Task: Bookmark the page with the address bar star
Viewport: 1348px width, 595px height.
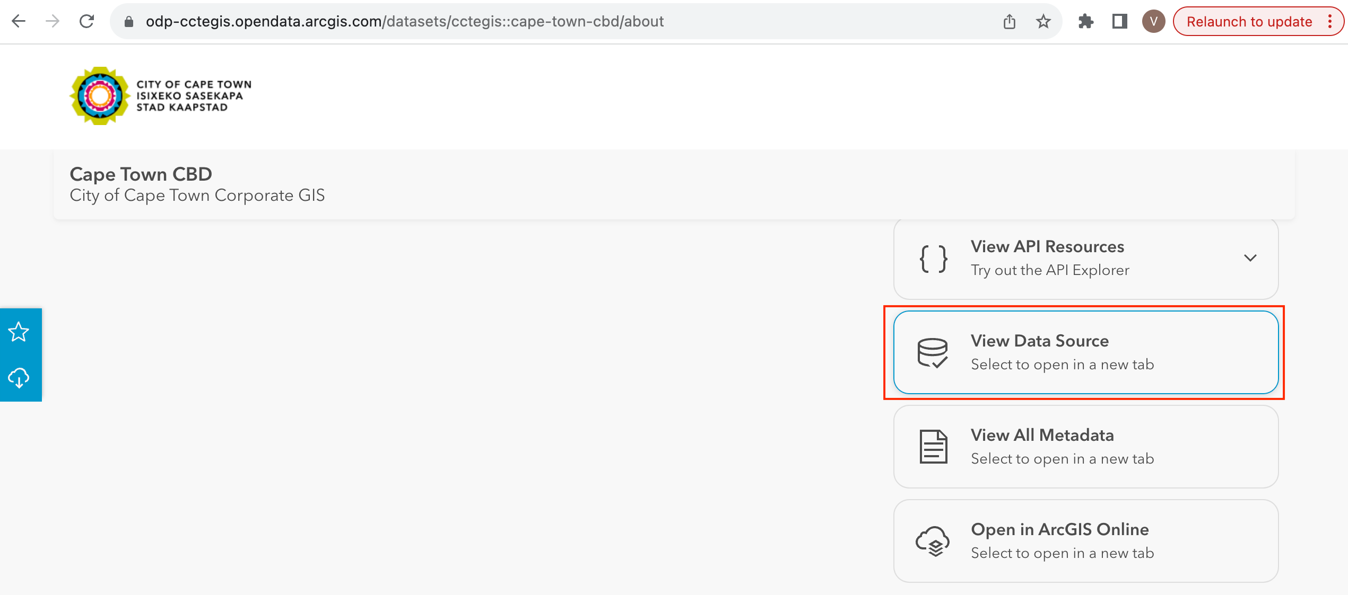Action: pyautogui.click(x=1043, y=21)
